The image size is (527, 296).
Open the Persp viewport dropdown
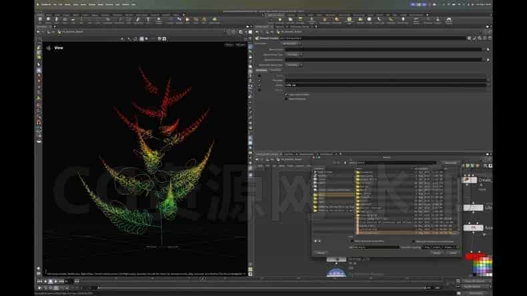point(229,45)
